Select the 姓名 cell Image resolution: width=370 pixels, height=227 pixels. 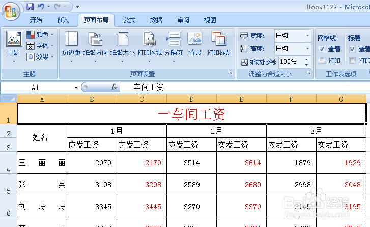(42, 138)
